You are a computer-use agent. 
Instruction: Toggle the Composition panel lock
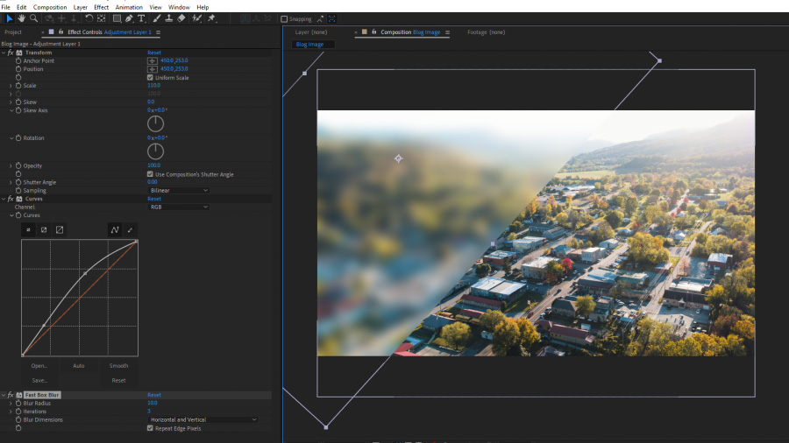pyautogui.click(x=373, y=32)
